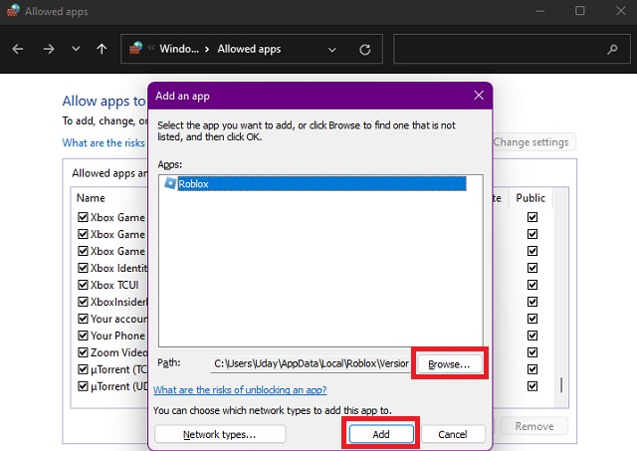Toggle the Zoom Video checkbox
Image resolution: width=637 pixels, height=451 pixels.
[83, 352]
